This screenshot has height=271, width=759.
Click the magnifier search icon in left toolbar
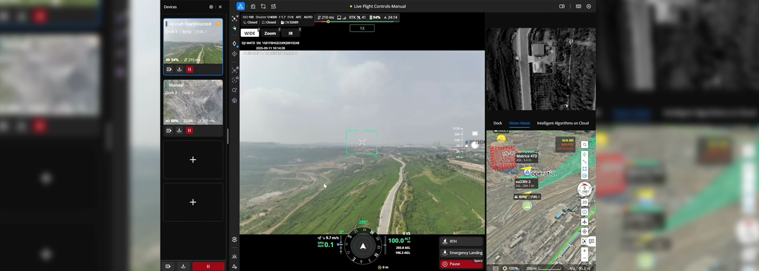coord(234,91)
